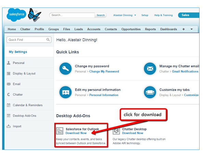Click the Desktop Add-Ons sidebar icon
The height and width of the screenshot is (154, 204).
[9, 116]
